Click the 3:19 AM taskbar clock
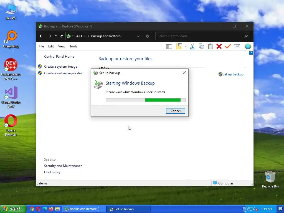The image size is (284, 213). [266, 209]
